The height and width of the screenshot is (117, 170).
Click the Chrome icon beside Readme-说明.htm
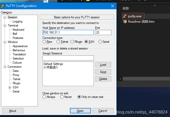(125, 22)
